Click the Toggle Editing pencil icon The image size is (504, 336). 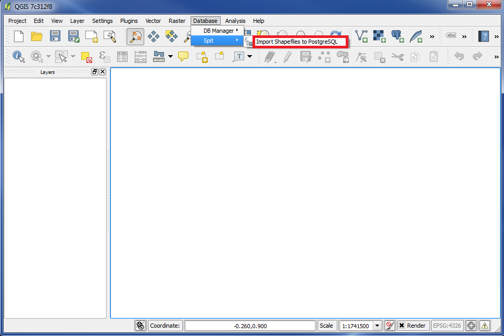coord(288,57)
